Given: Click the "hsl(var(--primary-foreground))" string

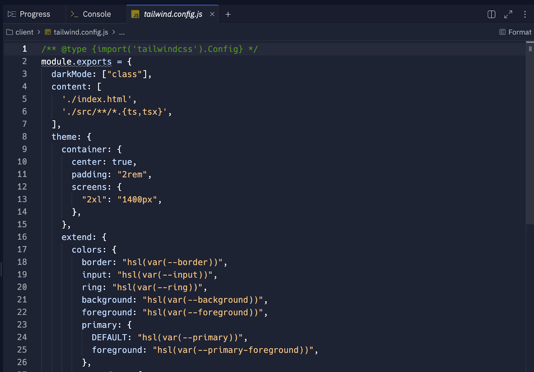Looking at the screenshot, I should tap(233, 350).
